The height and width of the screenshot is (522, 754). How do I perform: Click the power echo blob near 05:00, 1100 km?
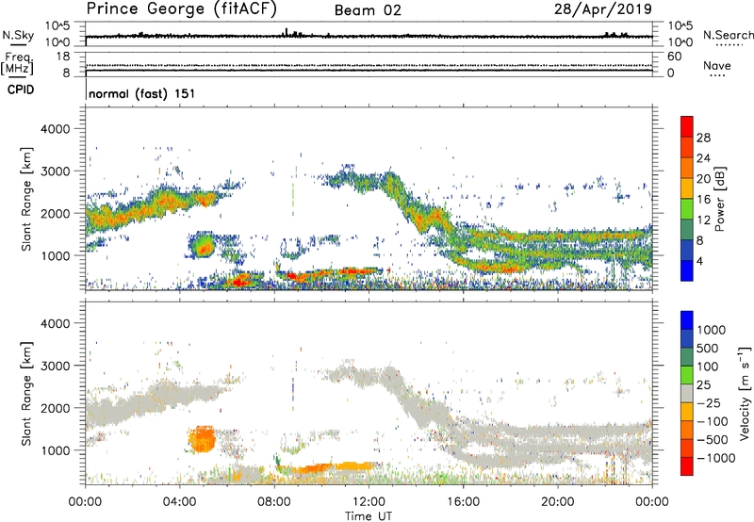203,245
